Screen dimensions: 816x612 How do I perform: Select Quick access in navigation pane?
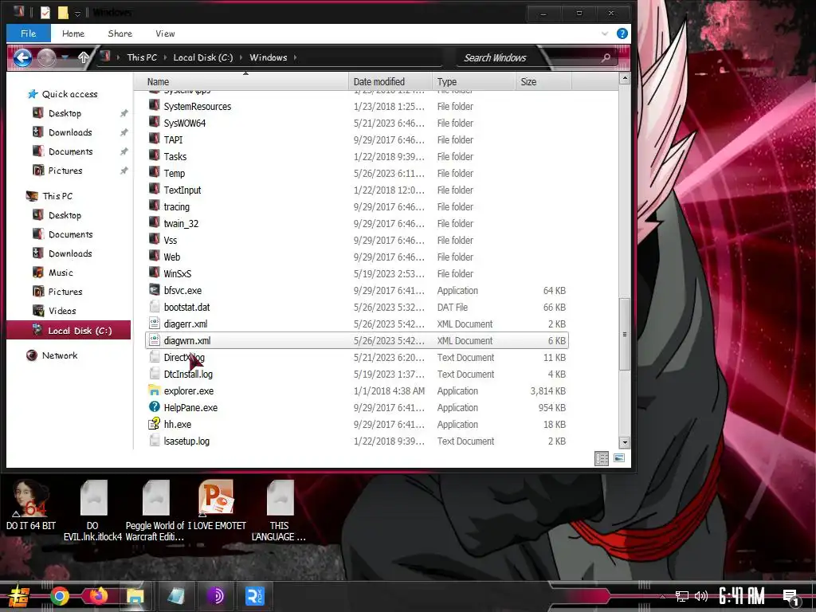pos(69,94)
